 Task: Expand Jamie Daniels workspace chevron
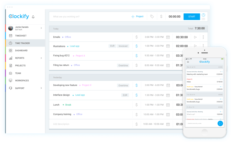coord(41,28)
